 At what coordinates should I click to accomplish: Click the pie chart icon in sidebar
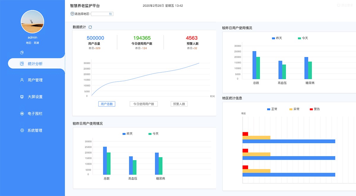[x=22, y=53]
